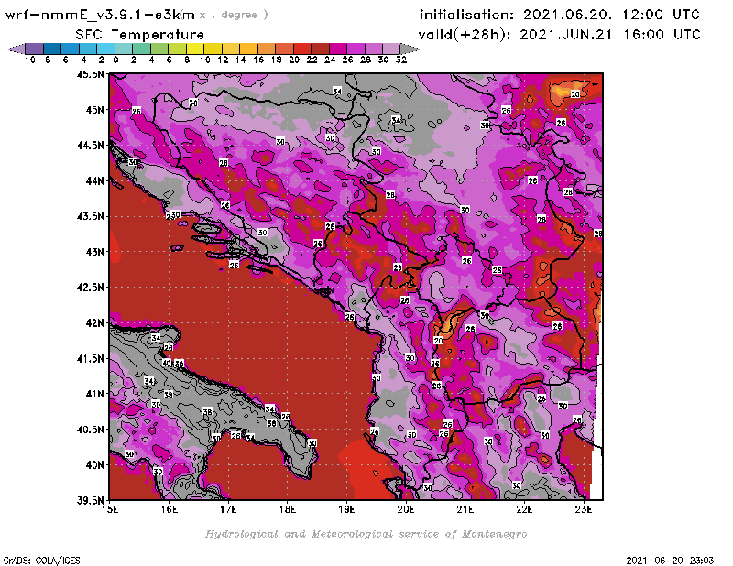The height and width of the screenshot is (566, 733).
Task: Select the 45N latitude axis label
Action: [x=94, y=110]
